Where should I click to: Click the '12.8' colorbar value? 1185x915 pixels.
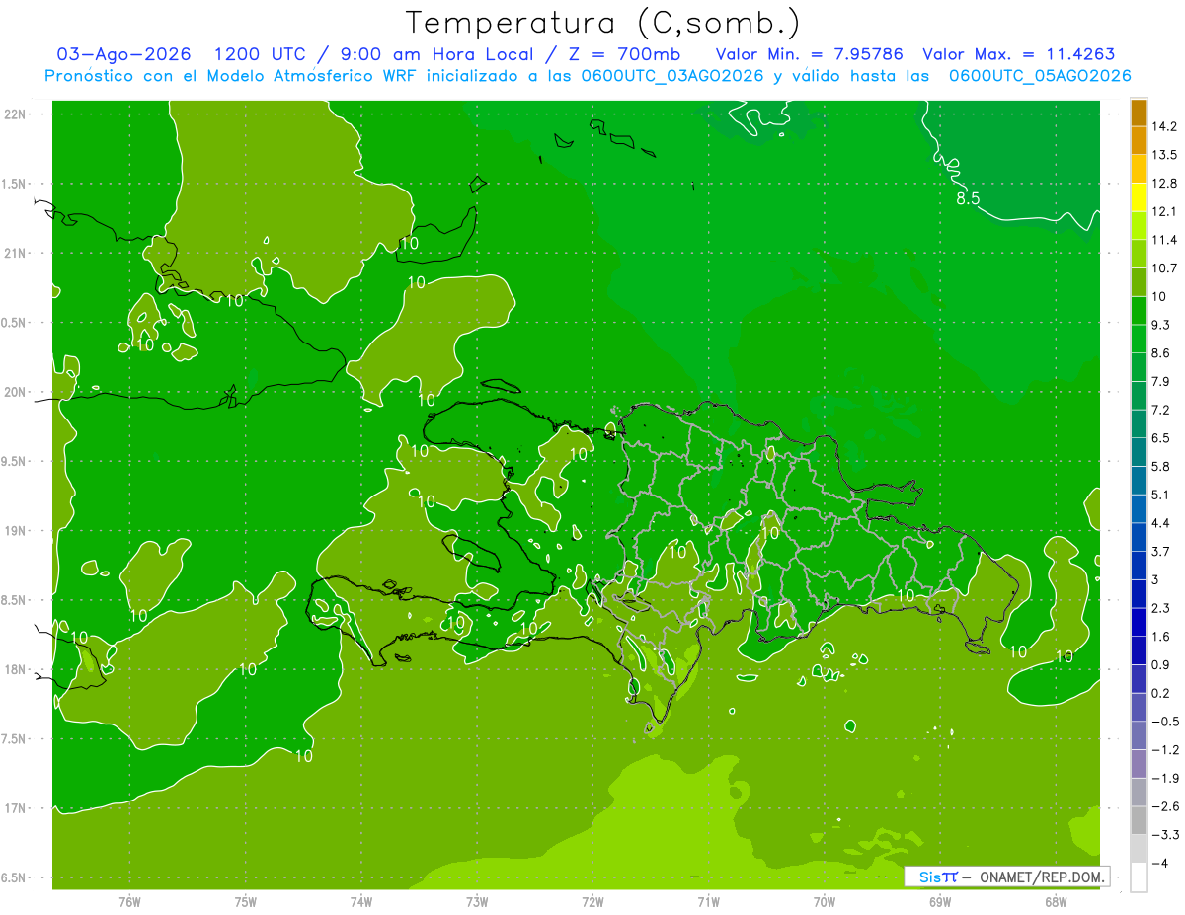[x=1164, y=184]
